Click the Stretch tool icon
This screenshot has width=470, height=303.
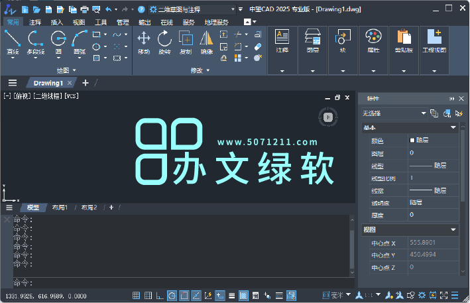[223, 34]
